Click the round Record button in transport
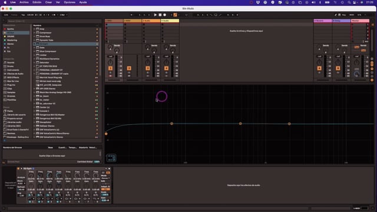Screen dimensions: 377x212 (x=165, y=15)
